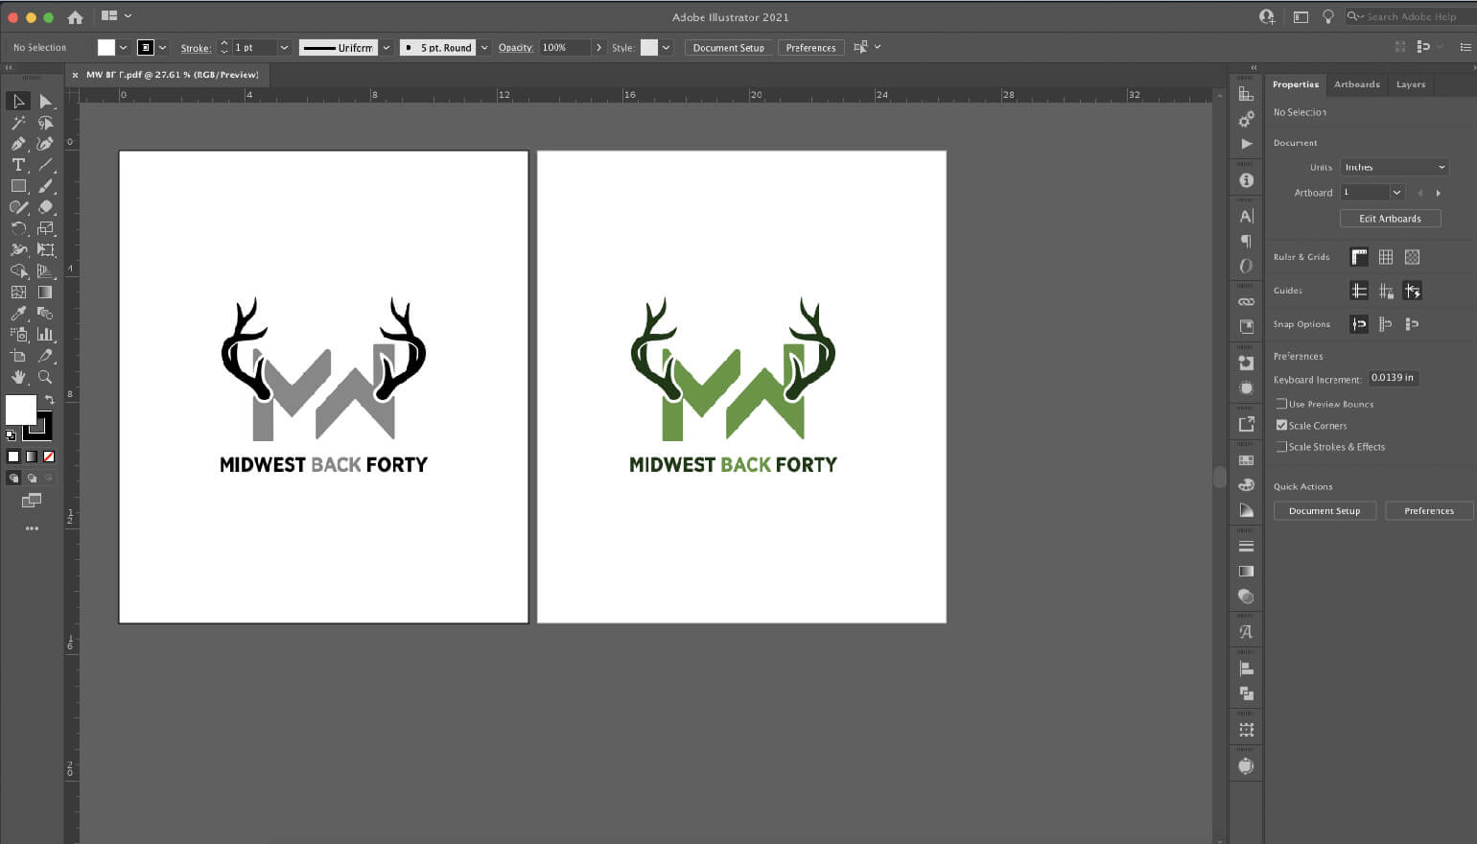Screen dimensions: 1477x844
Task: Open the Units dropdown showing Inches
Action: (1394, 167)
